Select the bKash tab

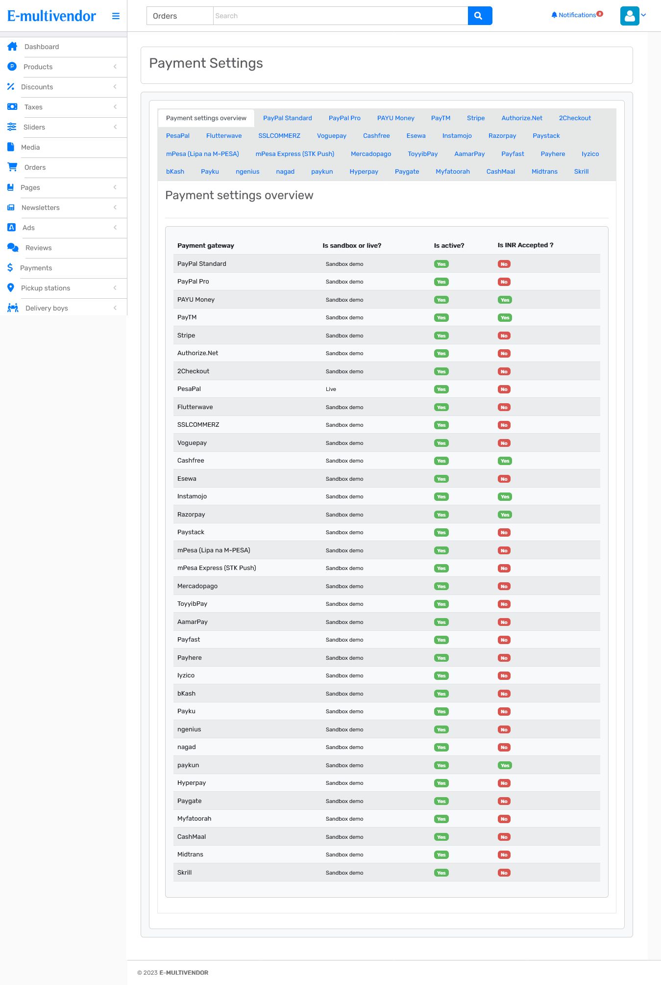pos(175,172)
